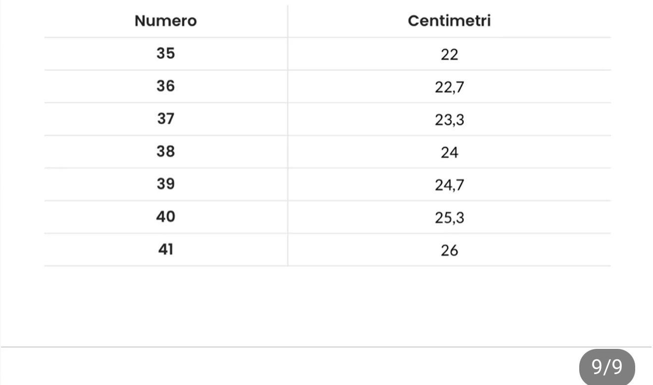This screenshot has width=653, height=385.
Task: Select the 23,3 centimetri value
Action: click(x=449, y=120)
